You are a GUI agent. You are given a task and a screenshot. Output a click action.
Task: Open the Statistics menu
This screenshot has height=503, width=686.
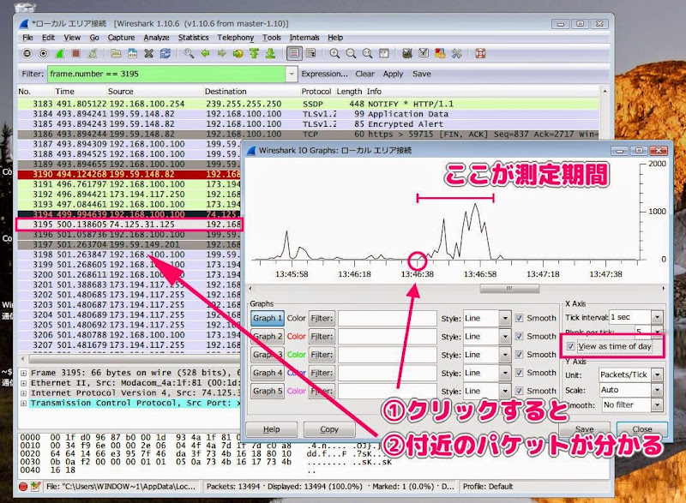[194, 38]
